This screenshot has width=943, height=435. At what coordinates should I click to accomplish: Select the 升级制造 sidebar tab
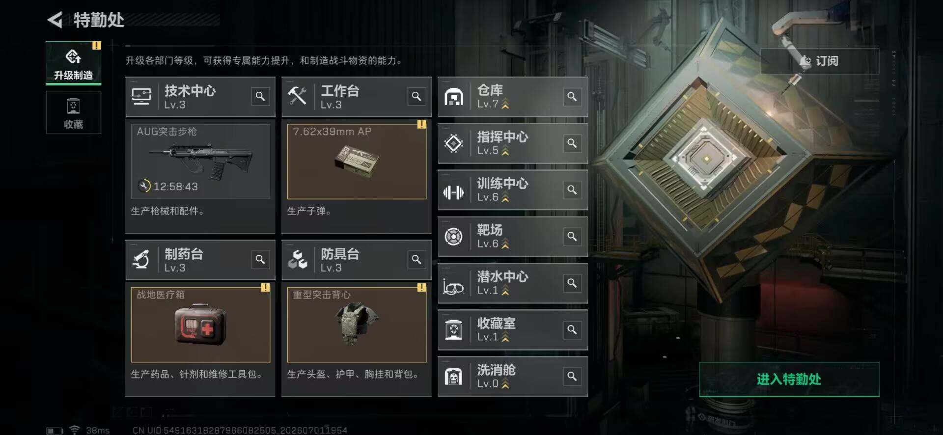click(x=74, y=63)
